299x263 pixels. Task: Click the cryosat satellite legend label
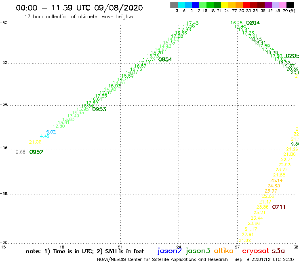255,251
